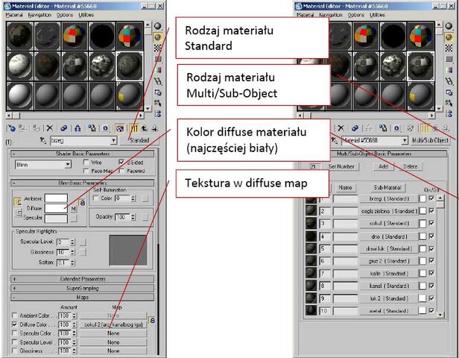Toggle On/Off checkbox for the dno sub-material
Image resolution: width=459 pixels, height=358 pixels.
pyautogui.click(x=431, y=236)
